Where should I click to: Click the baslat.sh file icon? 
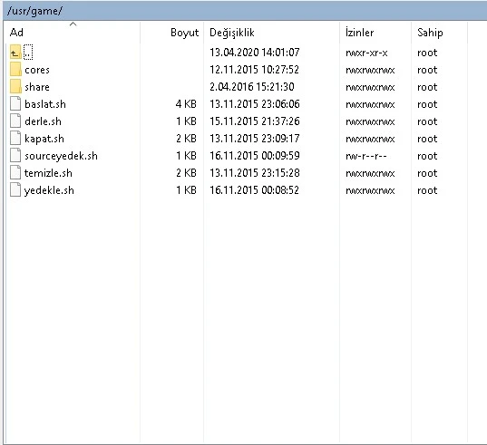(15, 104)
